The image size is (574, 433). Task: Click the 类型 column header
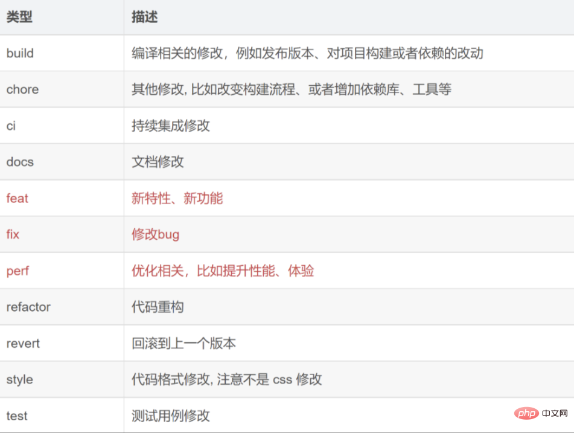(x=19, y=17)
